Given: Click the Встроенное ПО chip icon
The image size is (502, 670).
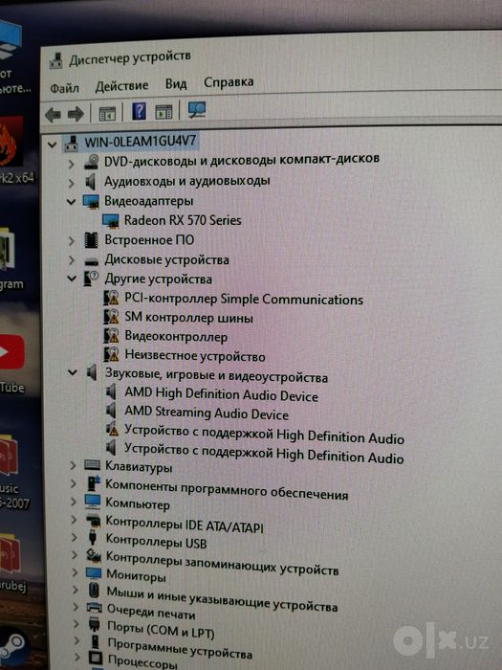Looking at the screenshot, I should 92,240.
